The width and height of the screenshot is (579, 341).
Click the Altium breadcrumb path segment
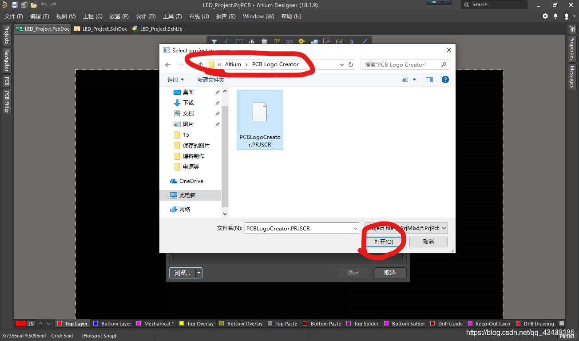[x=233, y=64]
